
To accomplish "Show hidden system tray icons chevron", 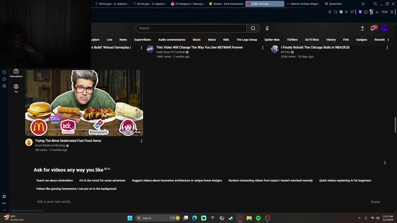I will (x=359, y=218).
